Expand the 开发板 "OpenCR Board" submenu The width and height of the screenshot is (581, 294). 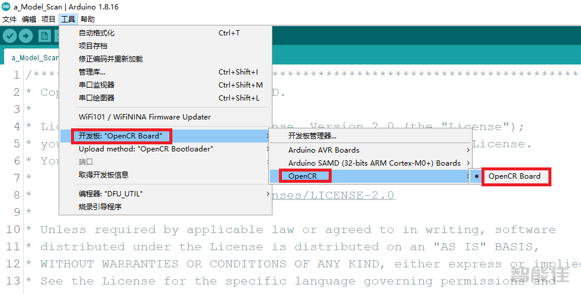click(121, 136)
